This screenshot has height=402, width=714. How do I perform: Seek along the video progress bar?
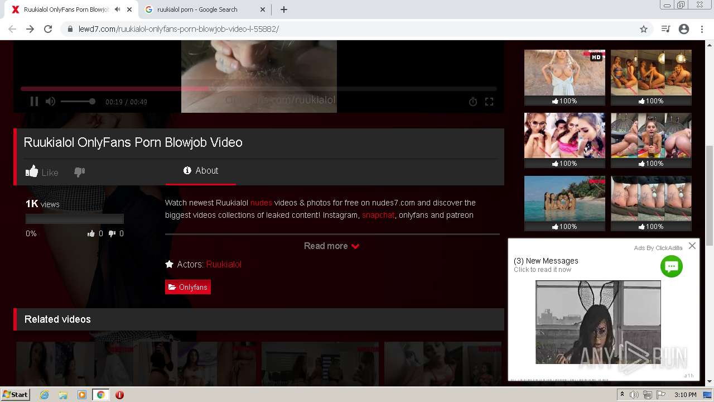coord(258,88)
